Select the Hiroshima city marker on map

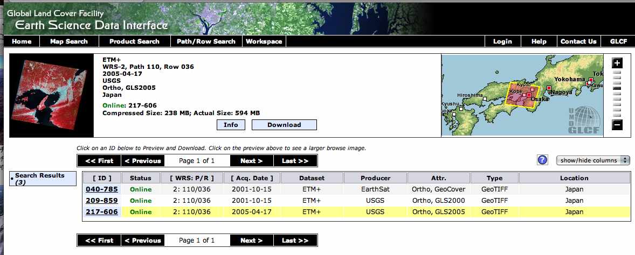485,98
